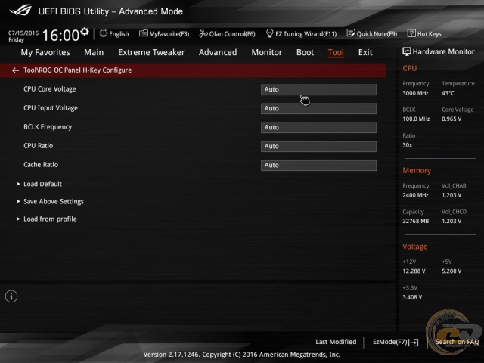Open Search on FAQ

457,342
